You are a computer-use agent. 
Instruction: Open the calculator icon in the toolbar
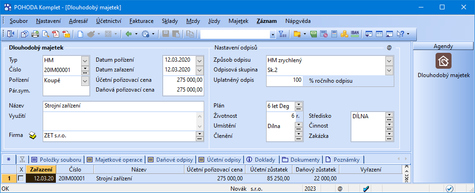pyautogui.click(x=334, y=34)
